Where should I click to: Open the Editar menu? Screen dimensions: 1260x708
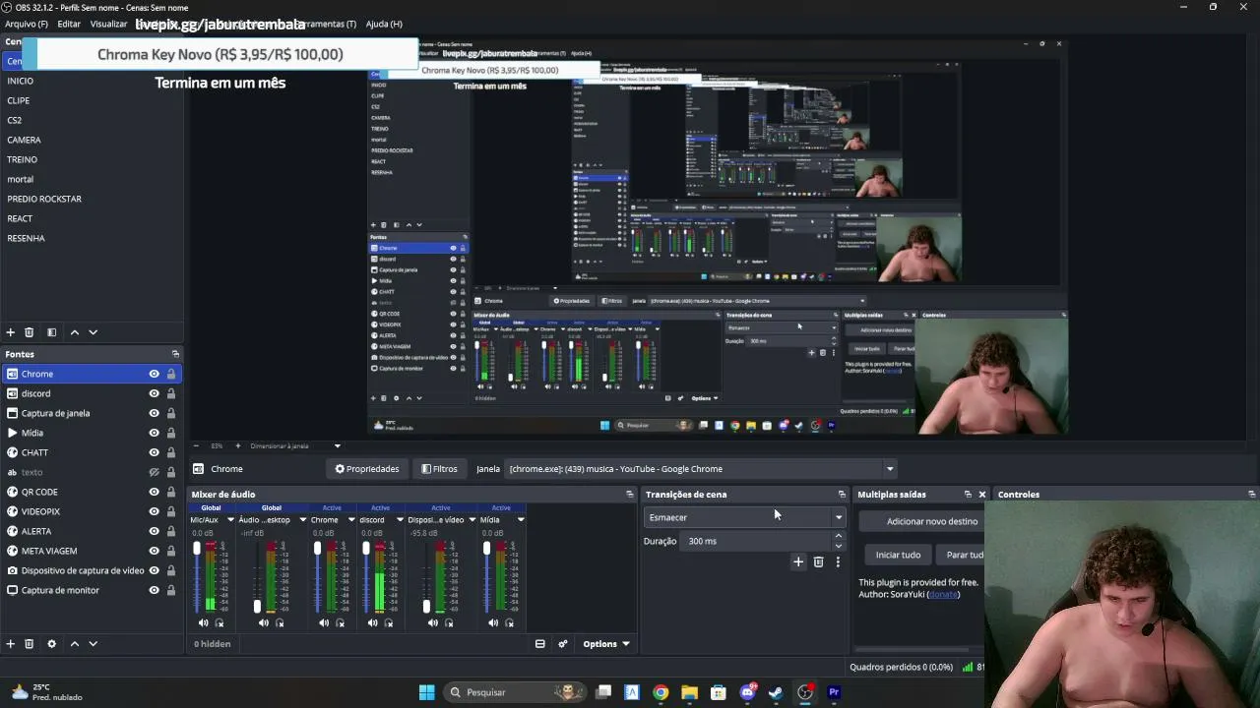(x=69, y=24)
